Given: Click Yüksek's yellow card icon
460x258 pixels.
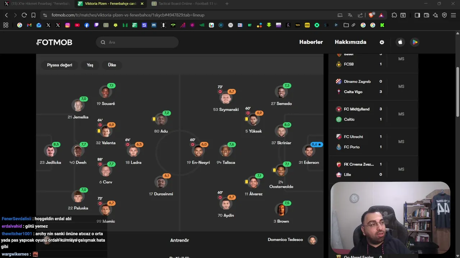Looking at the screenshot, I should pos(247,119).
